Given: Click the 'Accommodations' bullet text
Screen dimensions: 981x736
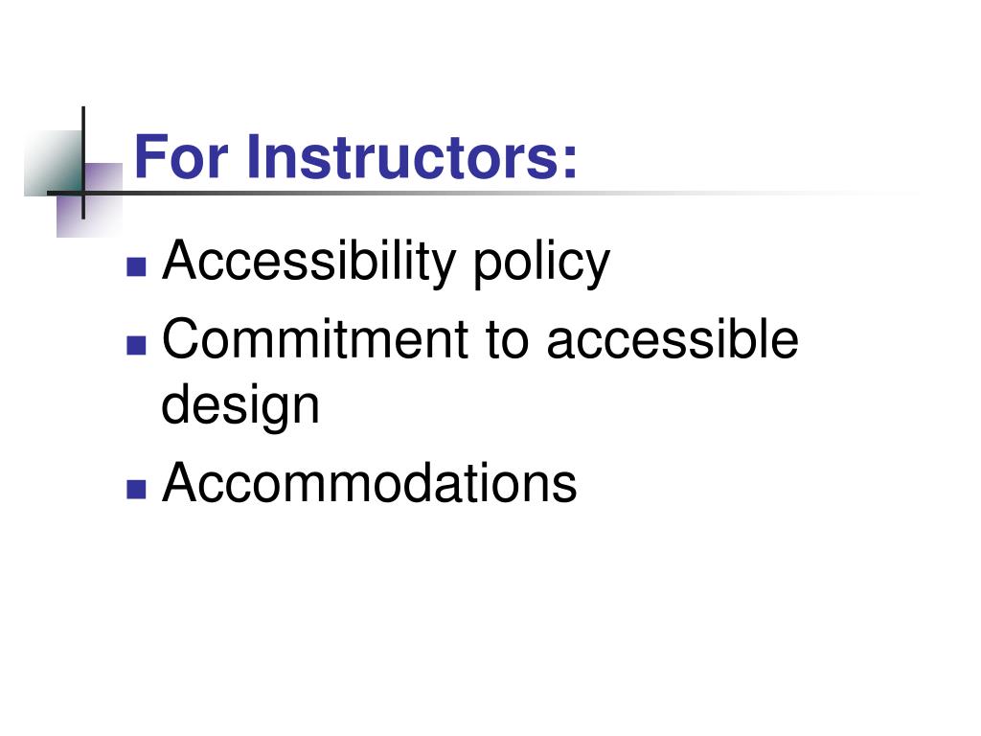Looking at the screenshot, I should point(369,483).
